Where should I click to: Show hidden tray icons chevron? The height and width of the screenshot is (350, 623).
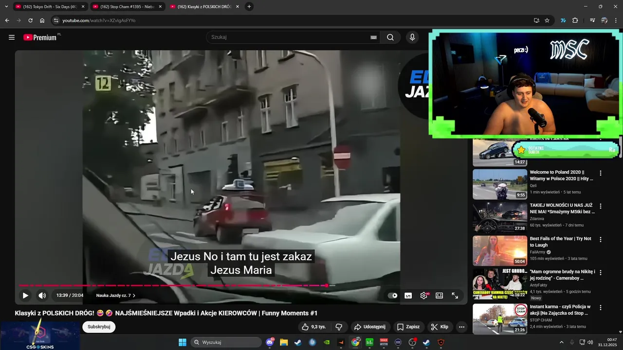pyautogui.click(x=561, y=342)
